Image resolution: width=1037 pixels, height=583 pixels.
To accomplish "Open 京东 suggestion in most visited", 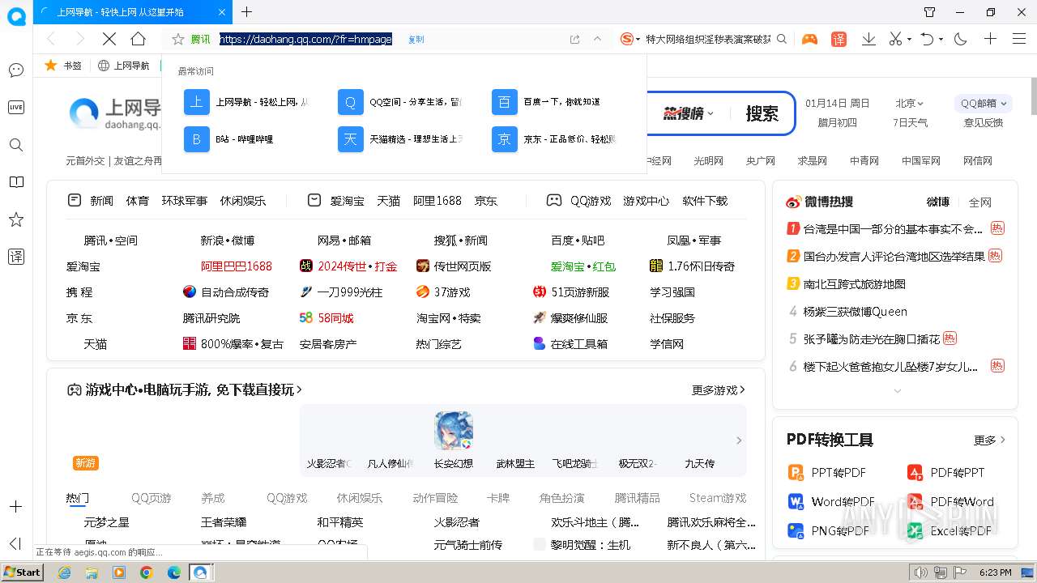I will 554,139.
